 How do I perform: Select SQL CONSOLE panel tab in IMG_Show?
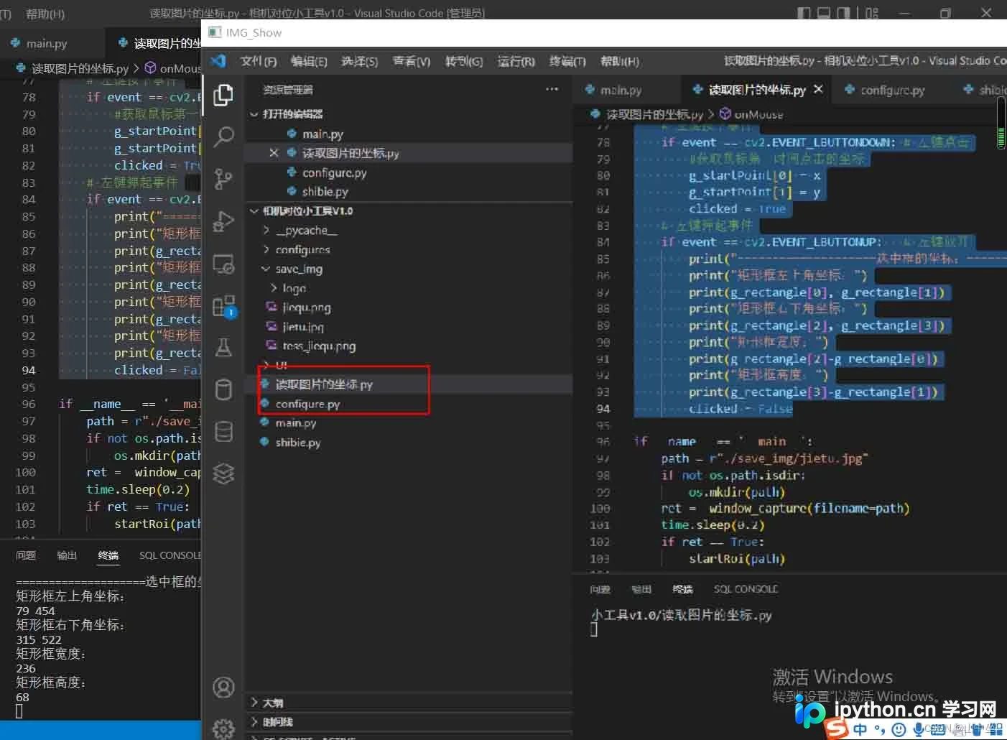746,589
